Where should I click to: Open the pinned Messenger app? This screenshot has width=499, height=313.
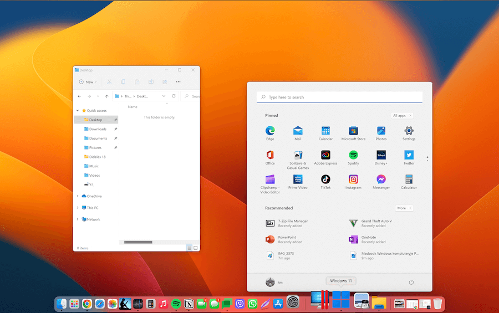[381, 182]
